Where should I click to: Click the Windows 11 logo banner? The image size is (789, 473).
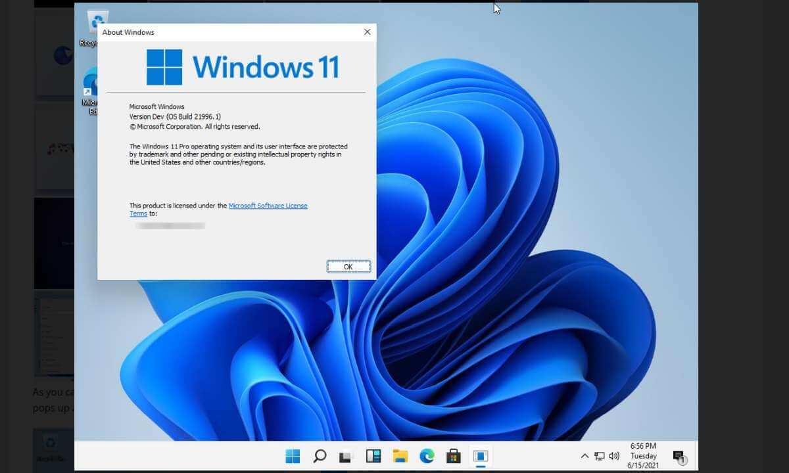point(243,67)
